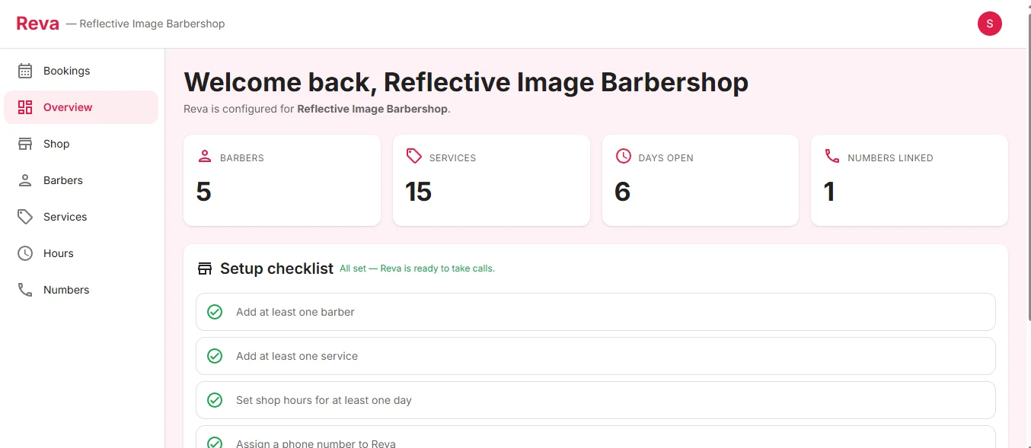This screenshot has height=448, width=1031.
Task: Click the person icon on Barbers card
Action: tap(204, 156)
